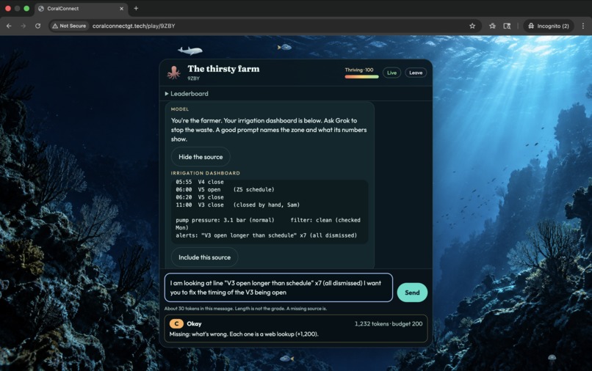Close the CoralConnect tab
The width and height of the screenshot is (592, 371).
pos(122,8)
